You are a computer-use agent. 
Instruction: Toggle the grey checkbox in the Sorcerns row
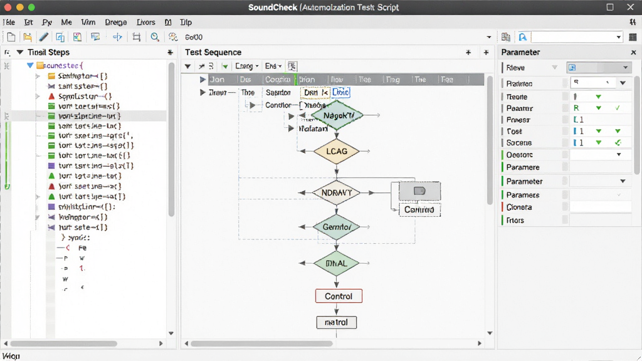[565, 142]
